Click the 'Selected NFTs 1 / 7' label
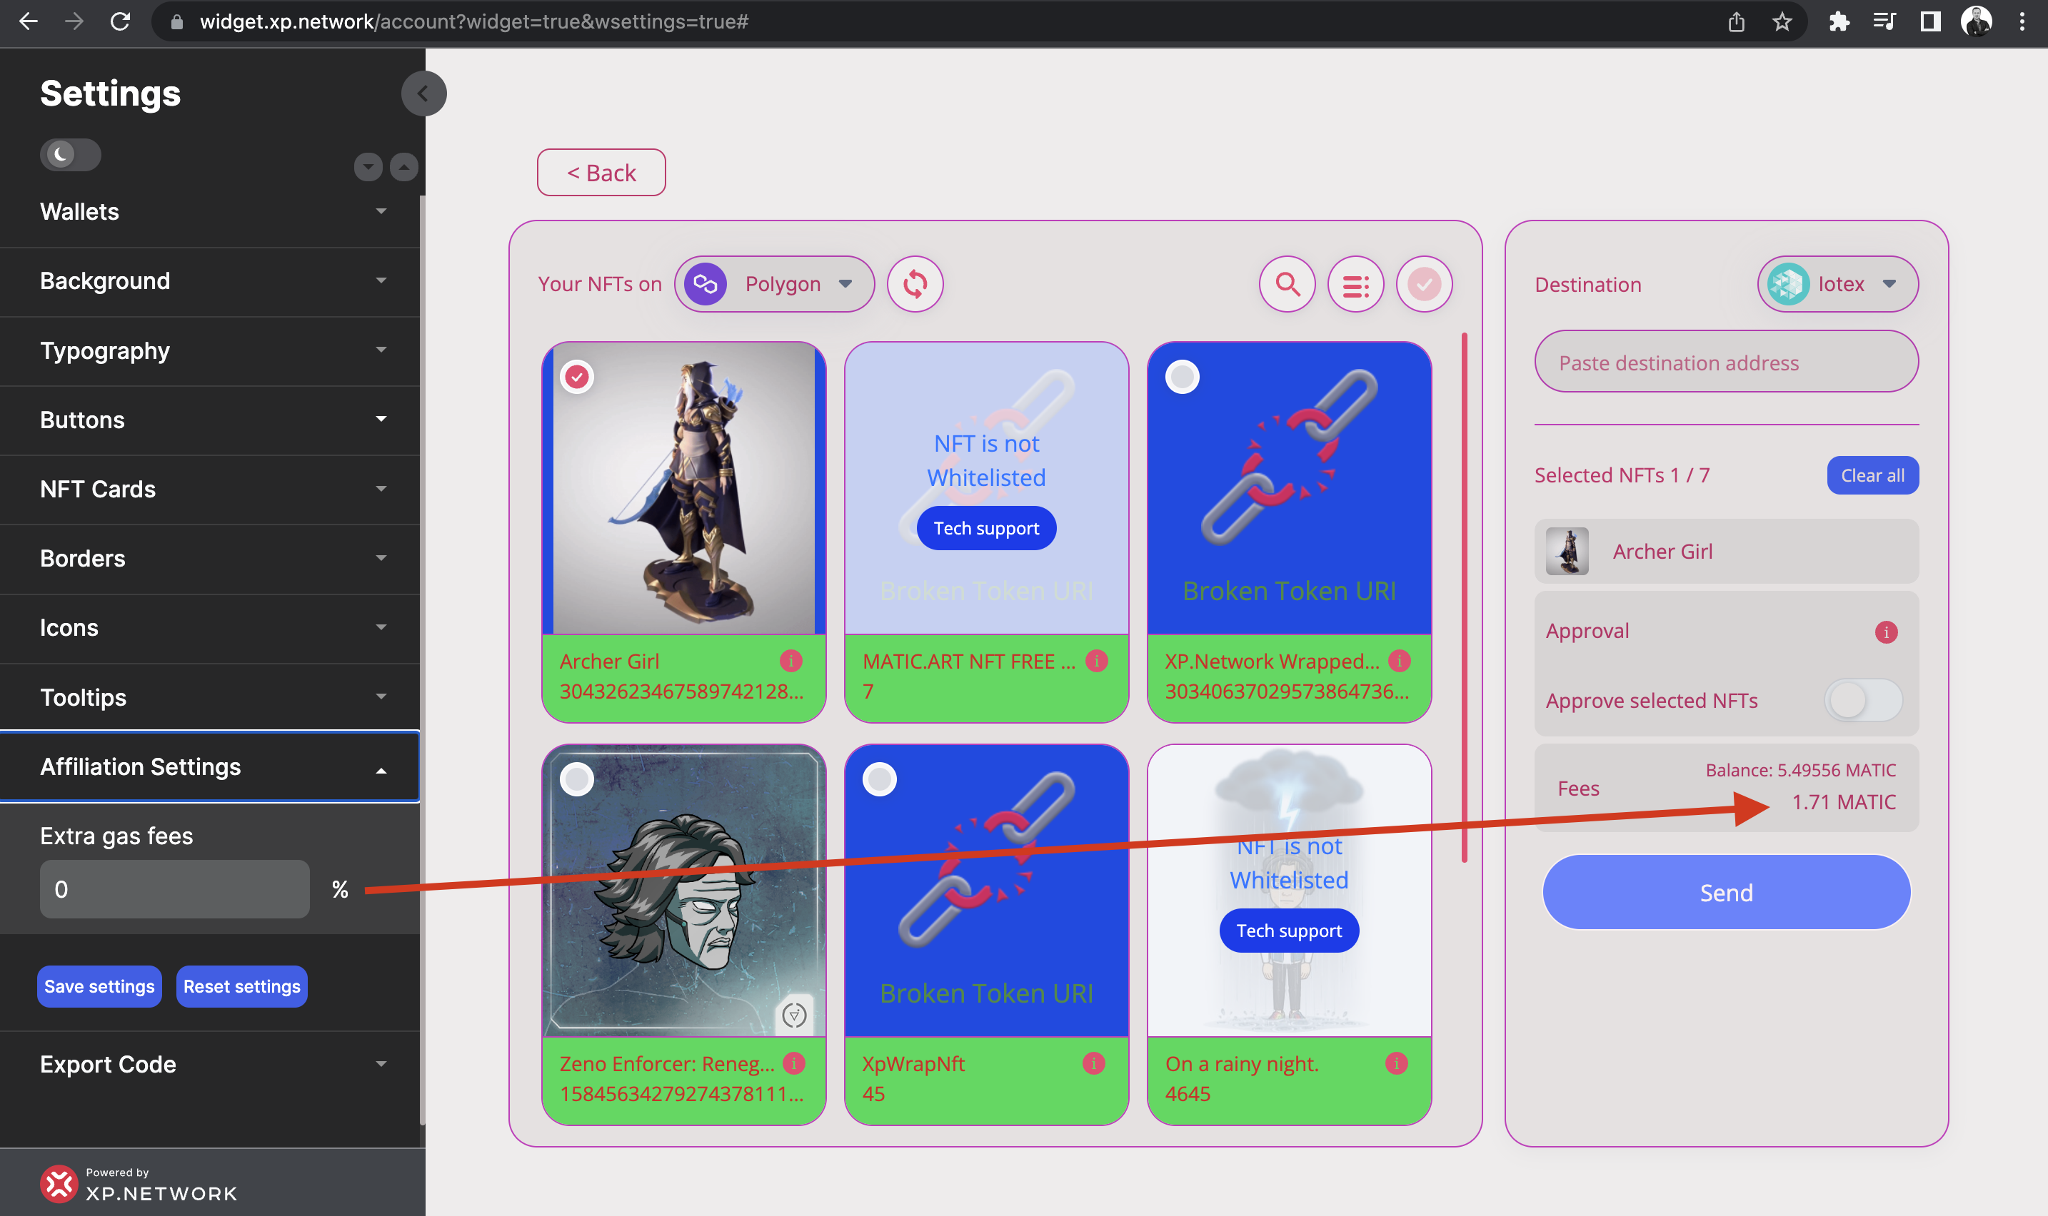Image resolution: width=2048 pixels, height=1216 pixels. click(x=1622, y=475)
